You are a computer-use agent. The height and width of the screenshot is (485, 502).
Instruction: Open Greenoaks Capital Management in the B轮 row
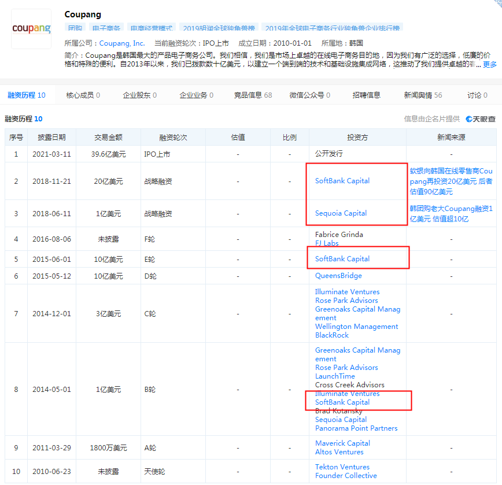[357, 354]
